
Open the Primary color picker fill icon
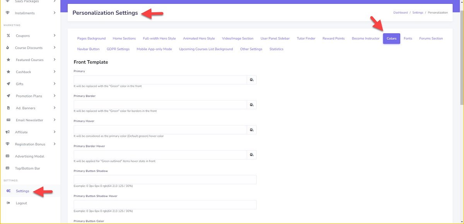[x=251, y=80]
